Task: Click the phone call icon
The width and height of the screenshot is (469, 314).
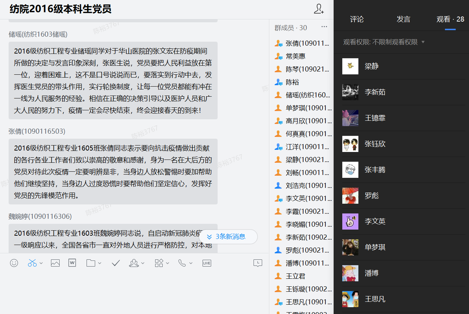Action: [x=182, y=263]
